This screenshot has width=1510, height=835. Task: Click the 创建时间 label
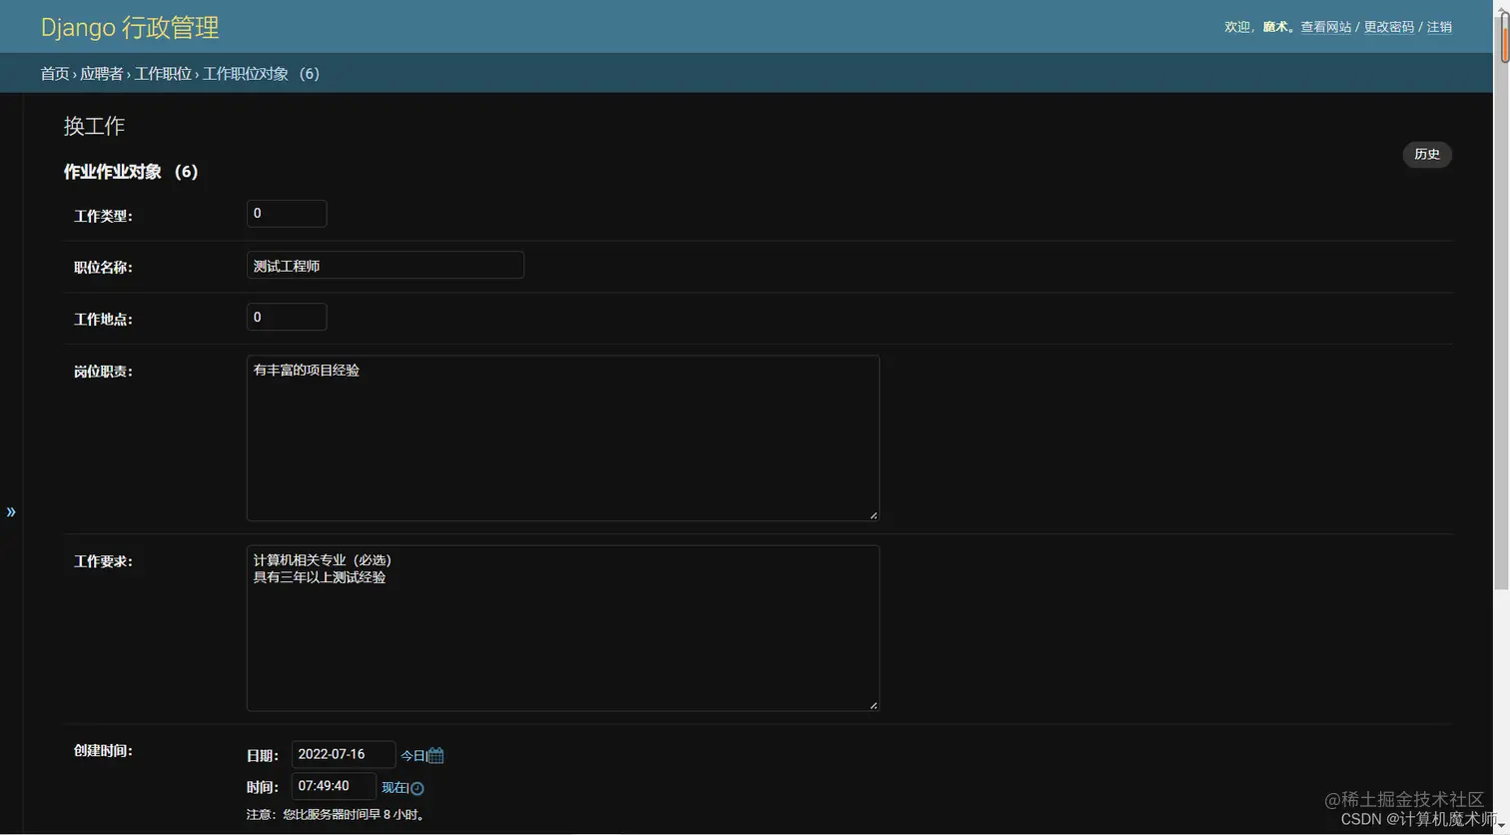(103, 751)
